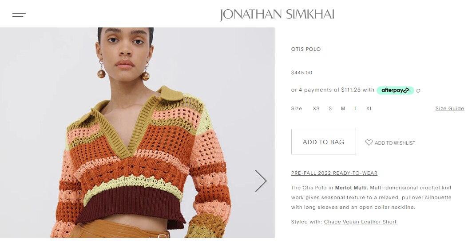468x246 pixels.
Task: Click the Add to Wishlist text
Action: pos(395,143)
